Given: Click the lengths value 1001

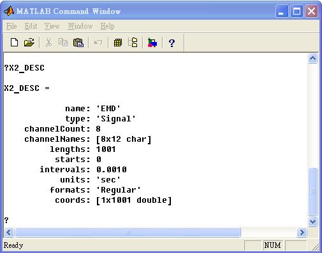Looking at the screenshot, I should (106, 149).
